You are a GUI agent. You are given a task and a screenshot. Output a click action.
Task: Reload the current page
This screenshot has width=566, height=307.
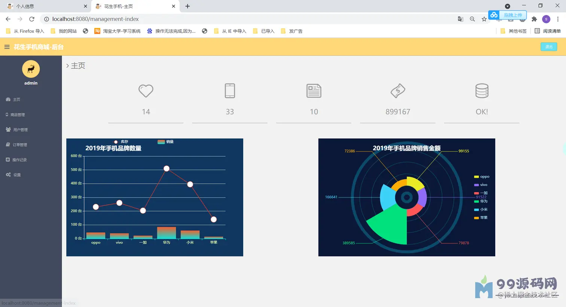32,19
